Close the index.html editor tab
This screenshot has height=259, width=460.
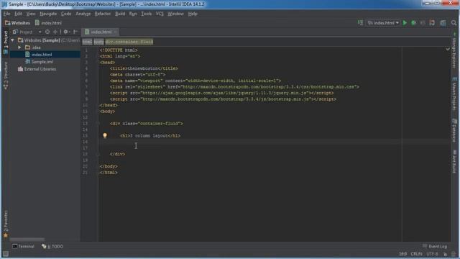[x=115, y=32]
